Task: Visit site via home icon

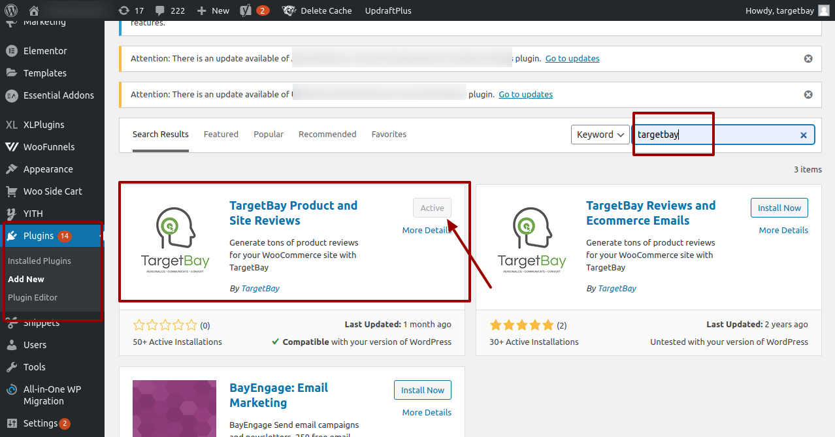Action: (x=34, y=10)
